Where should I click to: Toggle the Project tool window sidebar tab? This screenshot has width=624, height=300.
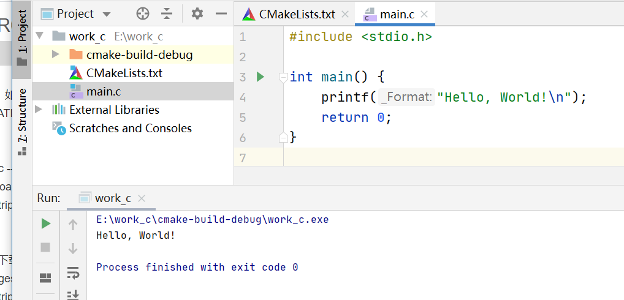pyautogui.click(x=22, y=38)
